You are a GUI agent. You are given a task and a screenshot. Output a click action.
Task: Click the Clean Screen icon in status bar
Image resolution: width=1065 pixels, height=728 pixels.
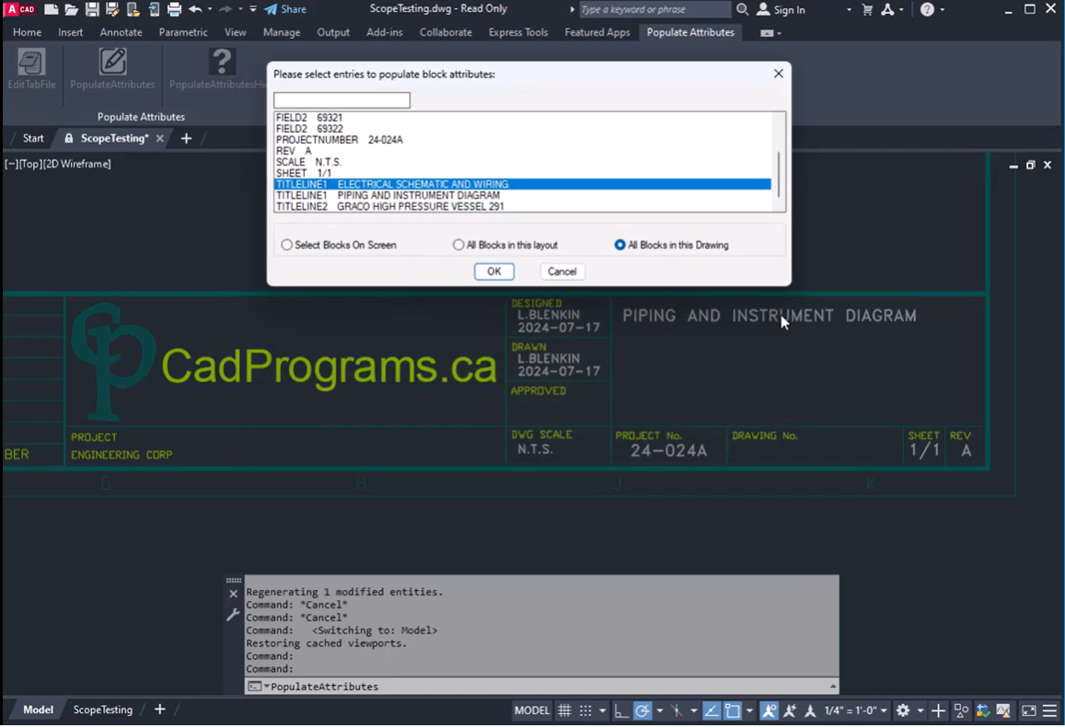click(1029, 711)
